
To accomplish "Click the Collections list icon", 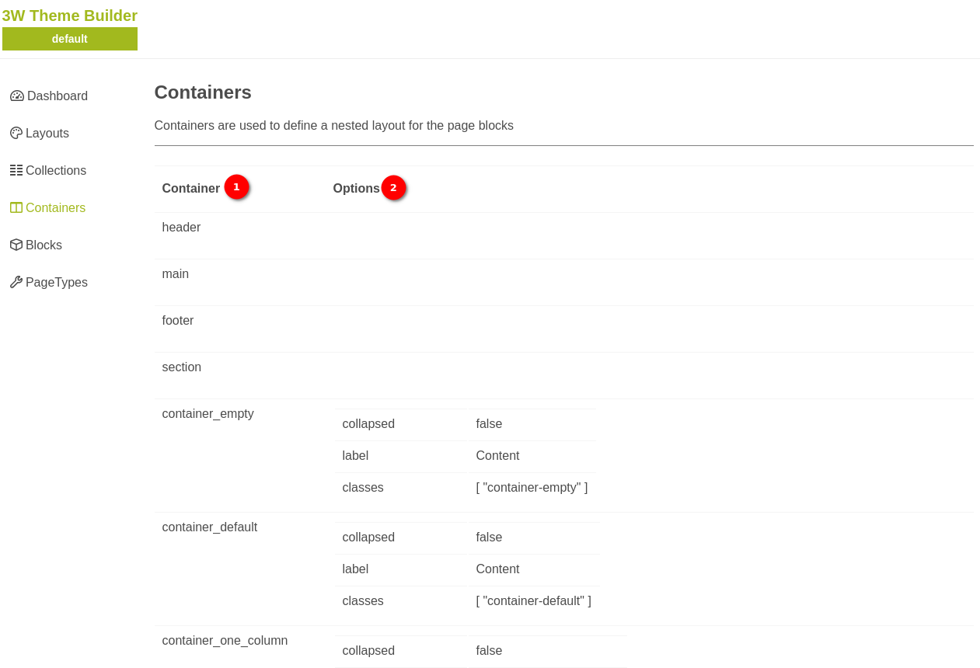I will coord(16,171).
